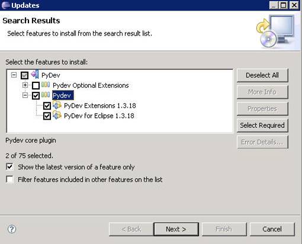Click the Show the latest version label text
Viewport: 302px width, 244px height.
76,167
